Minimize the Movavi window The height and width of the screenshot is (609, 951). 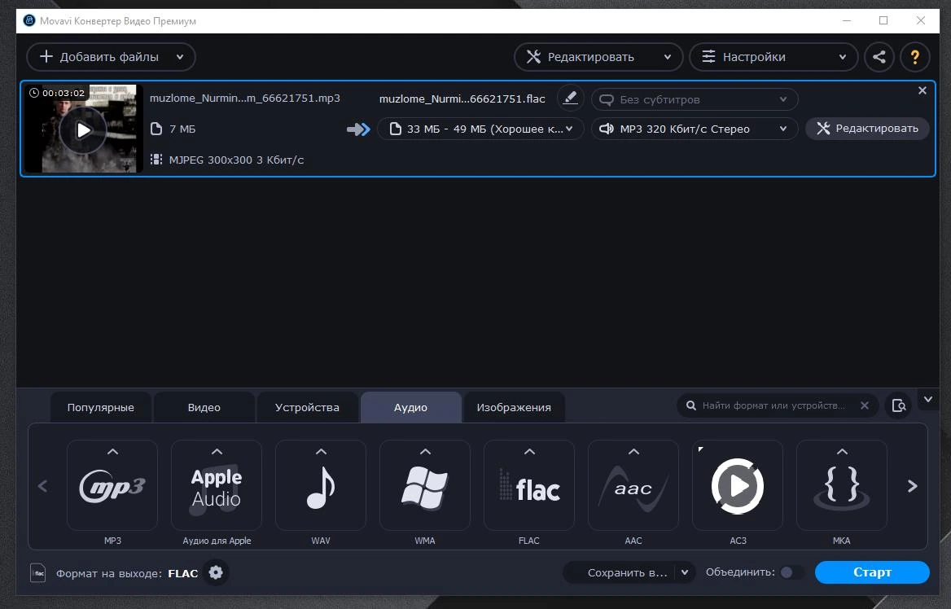click(847, 20)
